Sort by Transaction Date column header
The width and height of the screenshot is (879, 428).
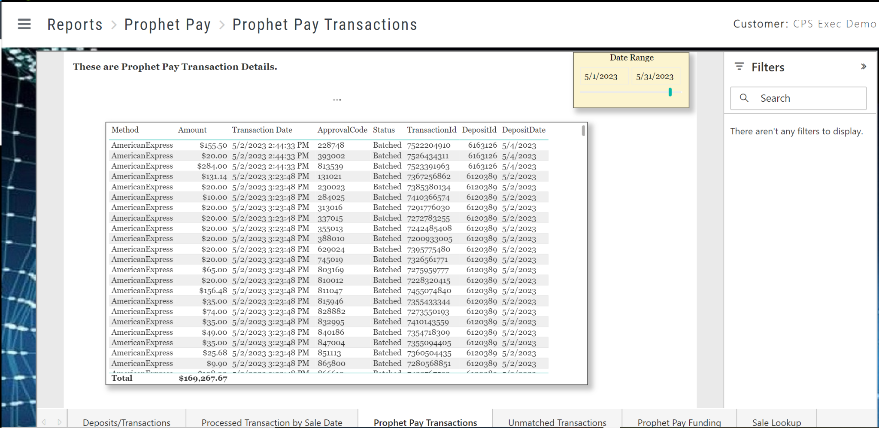(262, 130)
